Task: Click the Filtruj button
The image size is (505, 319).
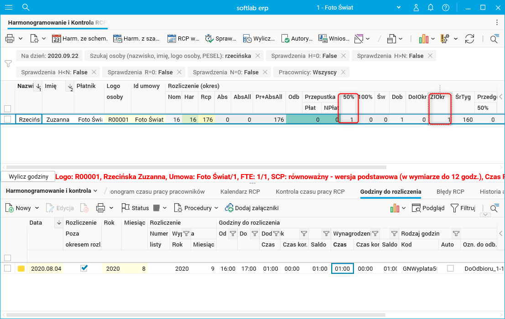Action: pos(463,208)
